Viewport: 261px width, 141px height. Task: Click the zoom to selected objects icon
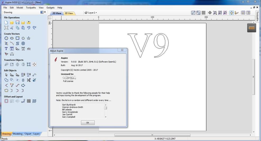pyautogui.click(x=225, y=13)
